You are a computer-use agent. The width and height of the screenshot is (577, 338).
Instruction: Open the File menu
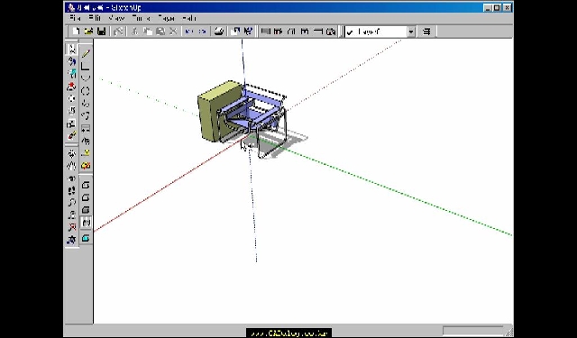click(75, 18)
